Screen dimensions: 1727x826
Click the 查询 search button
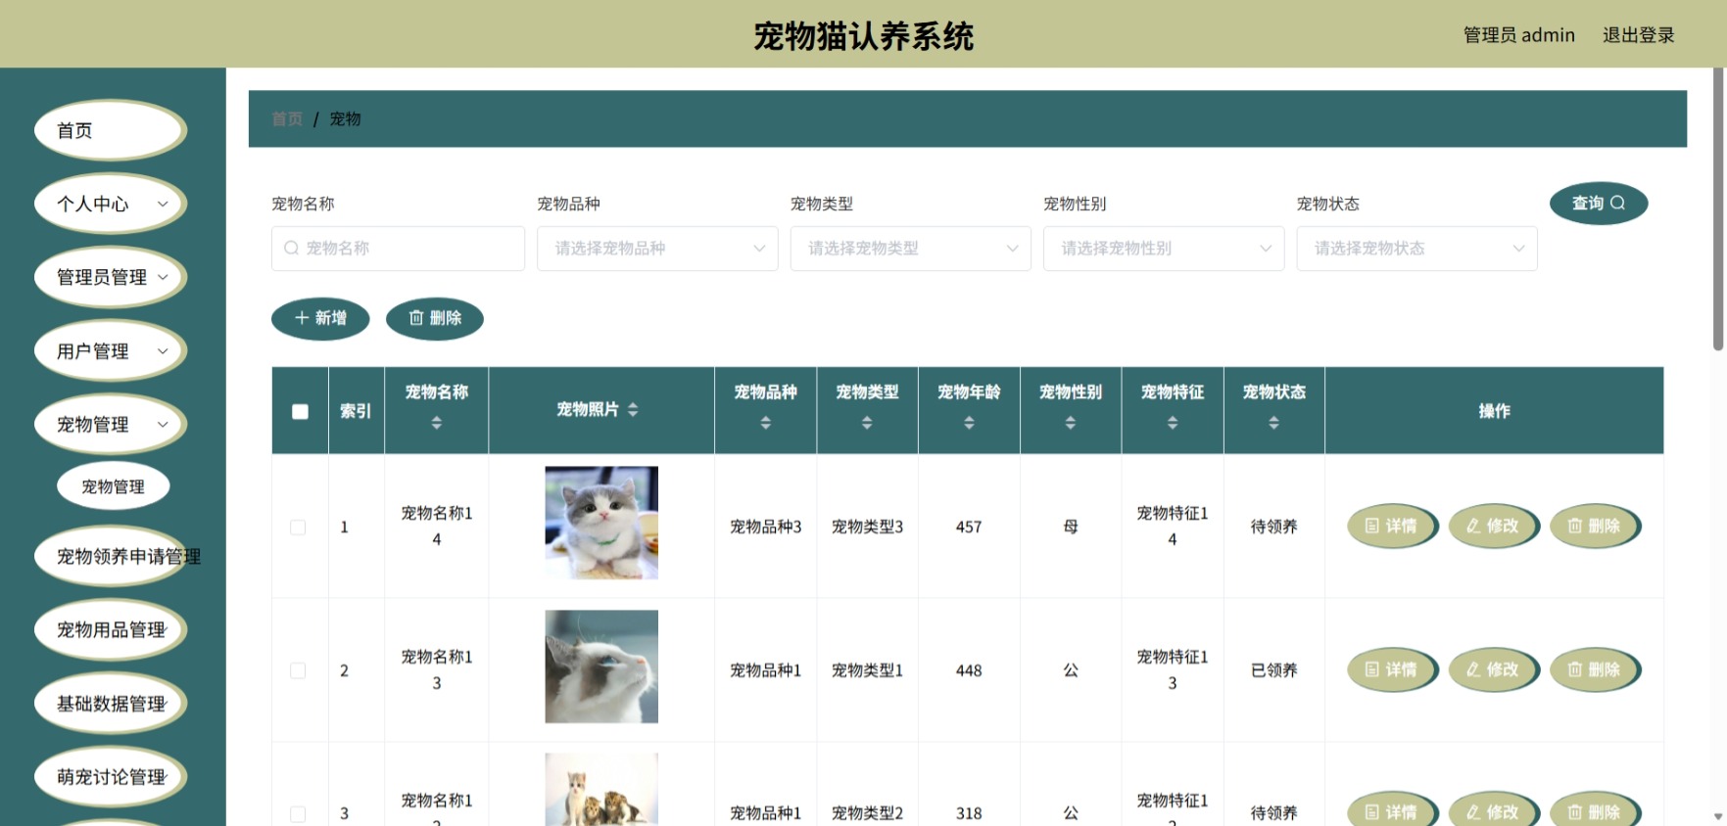pyautogui.click(x=1599, y=204)
